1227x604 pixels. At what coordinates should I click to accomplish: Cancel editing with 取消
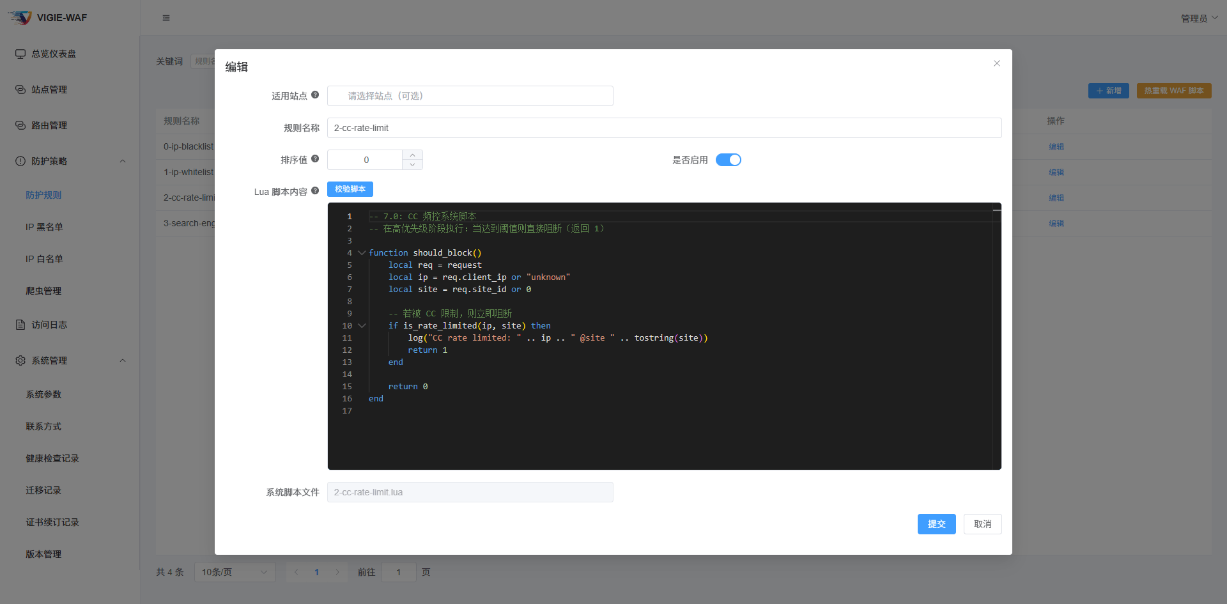(983, 524)
